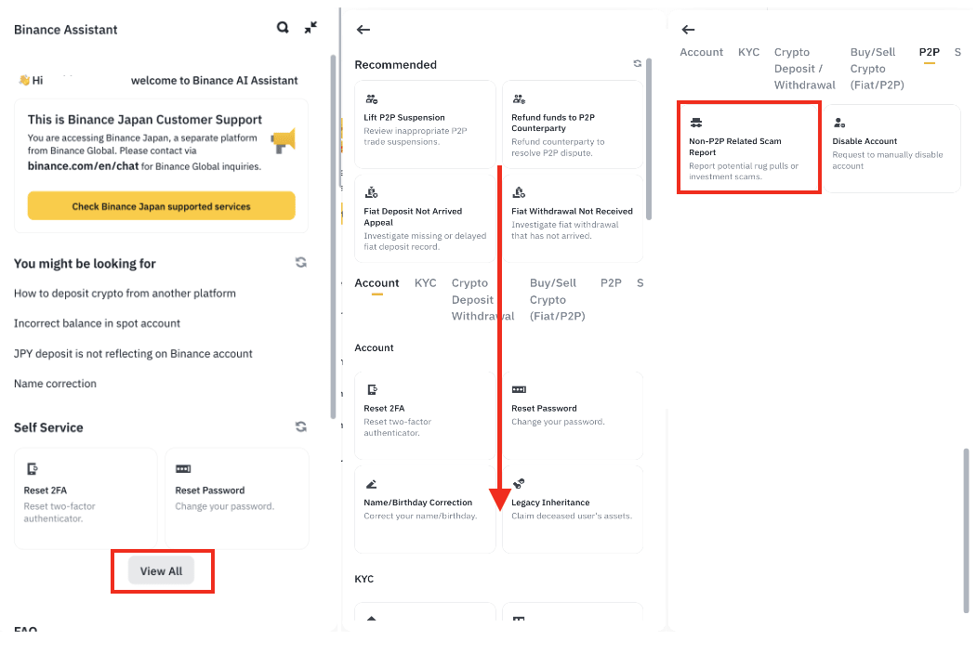Open the Reset Password self service card

click(237, 498)
